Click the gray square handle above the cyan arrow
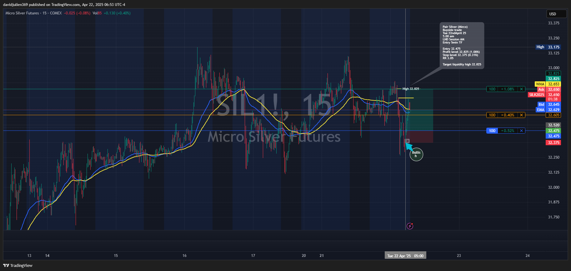This screenshot has width=571, height=271. [407, 141]
